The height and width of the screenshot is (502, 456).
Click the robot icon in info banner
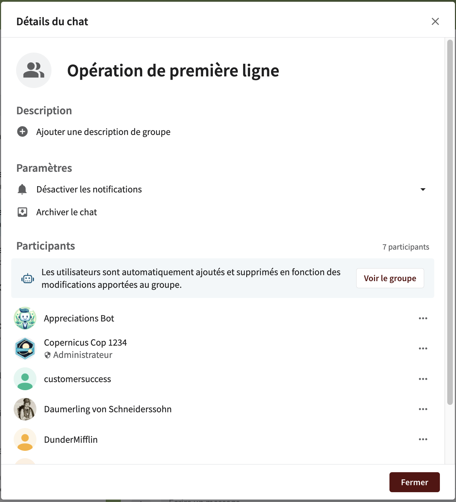[28, 279]
